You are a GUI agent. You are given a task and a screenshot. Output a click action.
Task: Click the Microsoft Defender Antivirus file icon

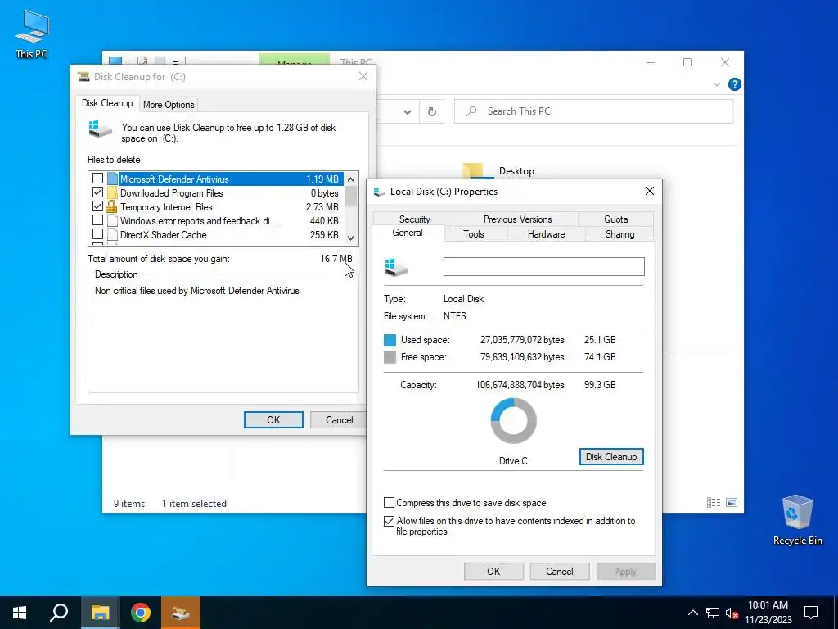(x=111, y=179)
